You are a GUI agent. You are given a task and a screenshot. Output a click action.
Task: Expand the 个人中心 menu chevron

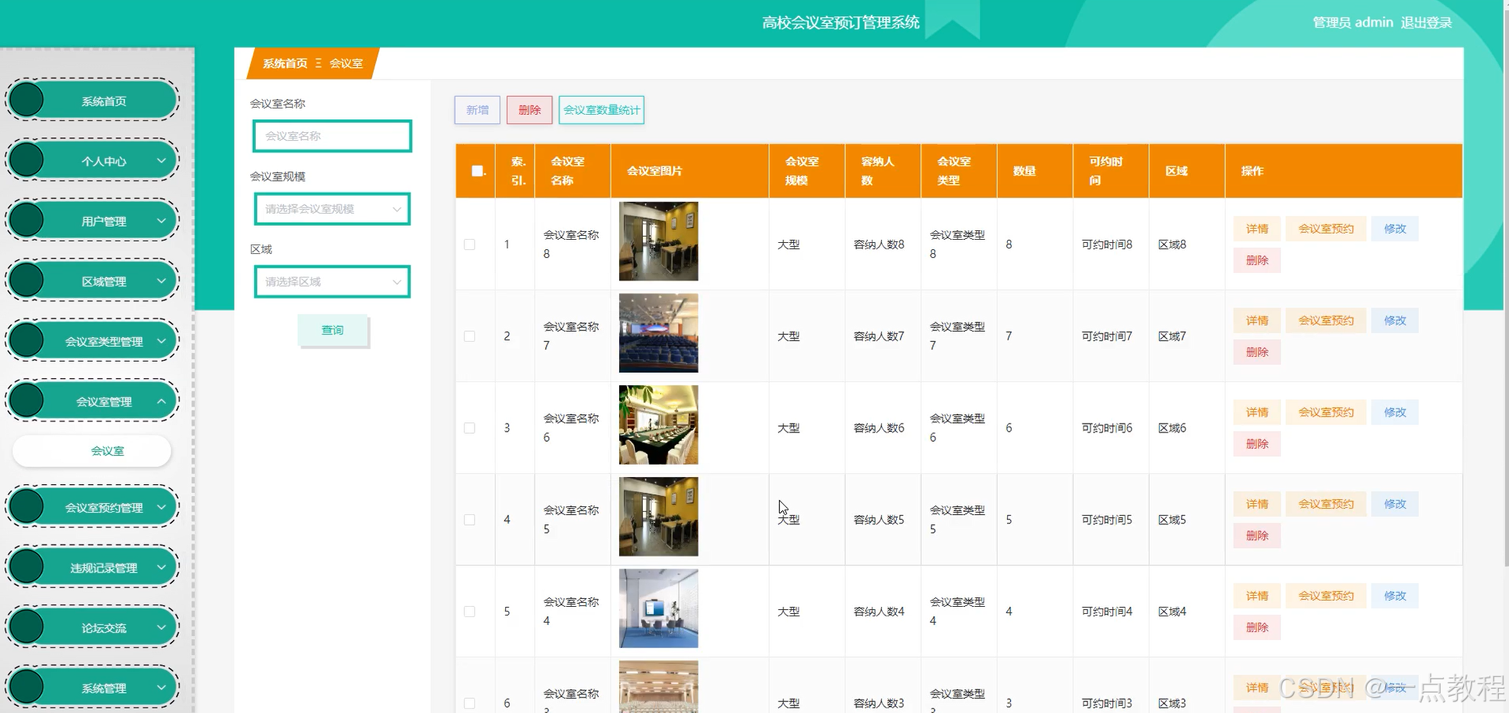click(x=161, y=160)
